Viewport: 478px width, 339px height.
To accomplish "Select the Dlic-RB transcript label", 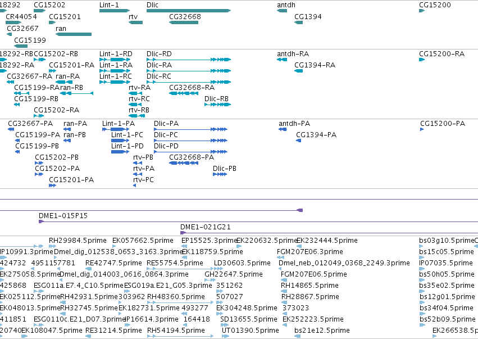I will coord(216,99).
